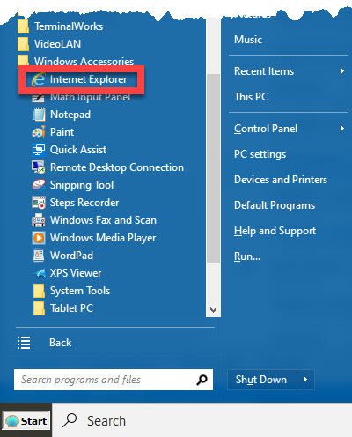Open This PC from the menu
The width and height of the screenshot is (352, 437).
251,97
